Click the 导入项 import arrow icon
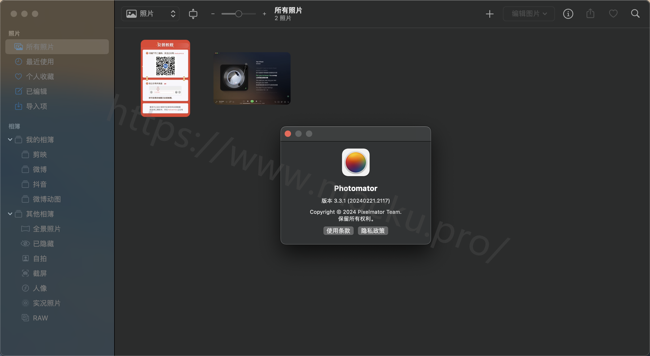650x356 pixels. tap(18, 106)
